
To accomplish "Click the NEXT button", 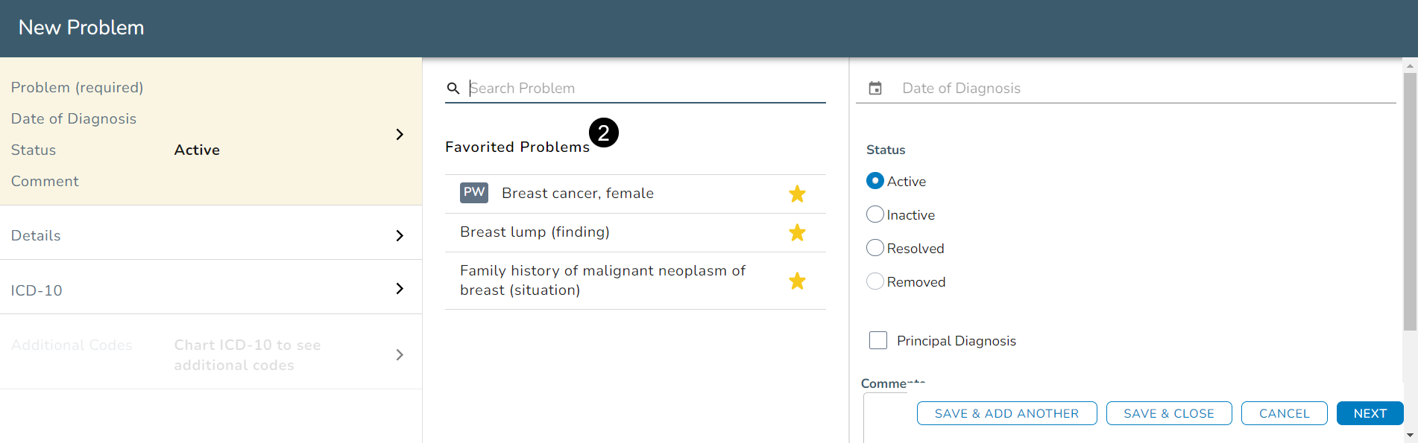I will coord(1370,413).
